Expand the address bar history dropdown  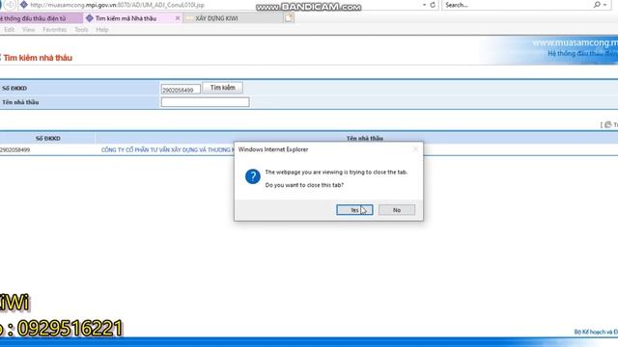[424, 5]
